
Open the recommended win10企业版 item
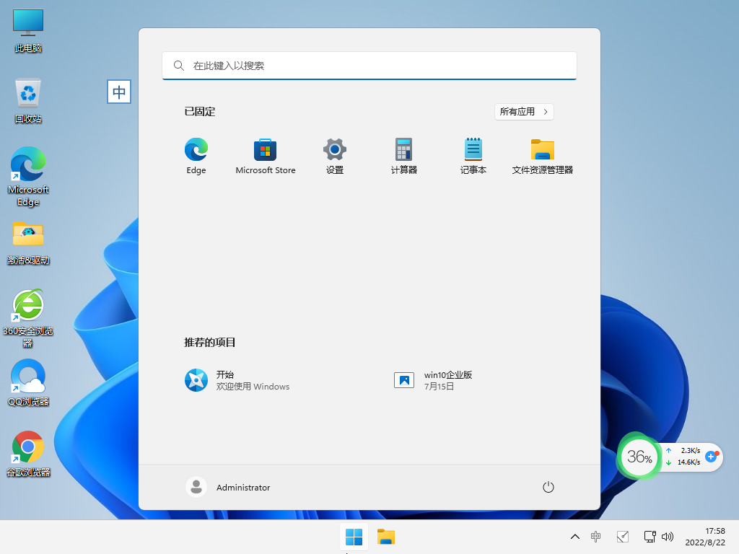[437, 380]
